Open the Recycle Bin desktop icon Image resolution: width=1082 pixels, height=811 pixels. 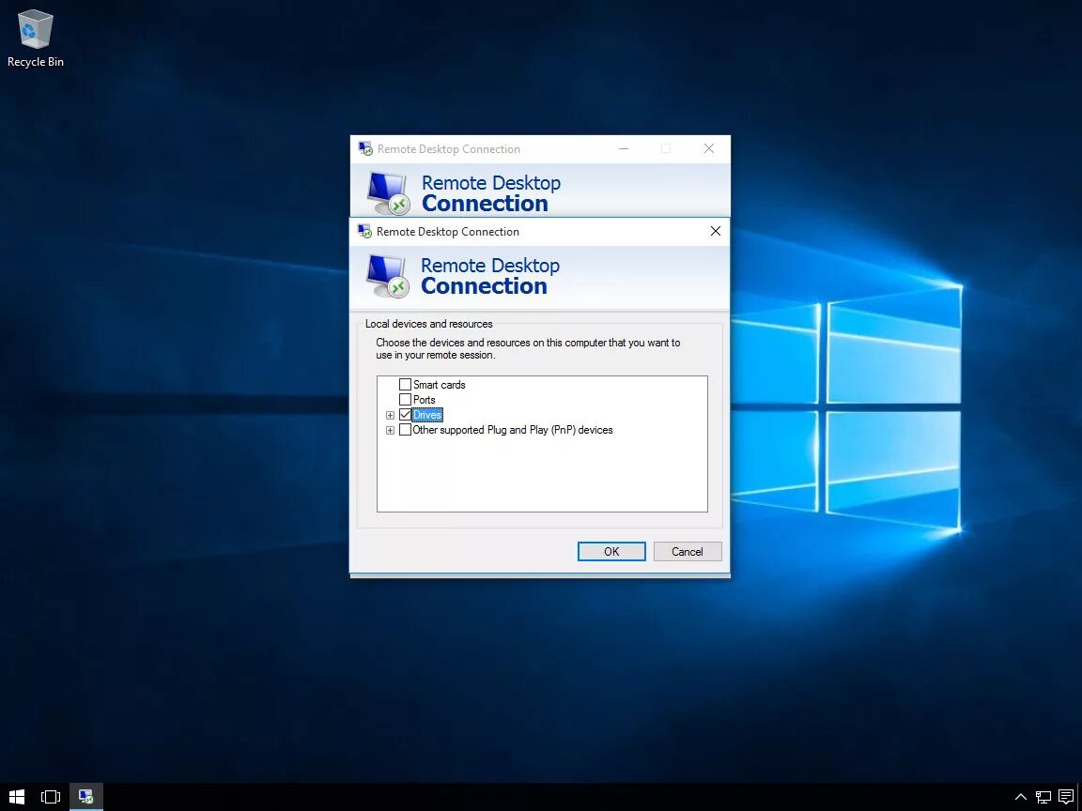coord(35,38)
